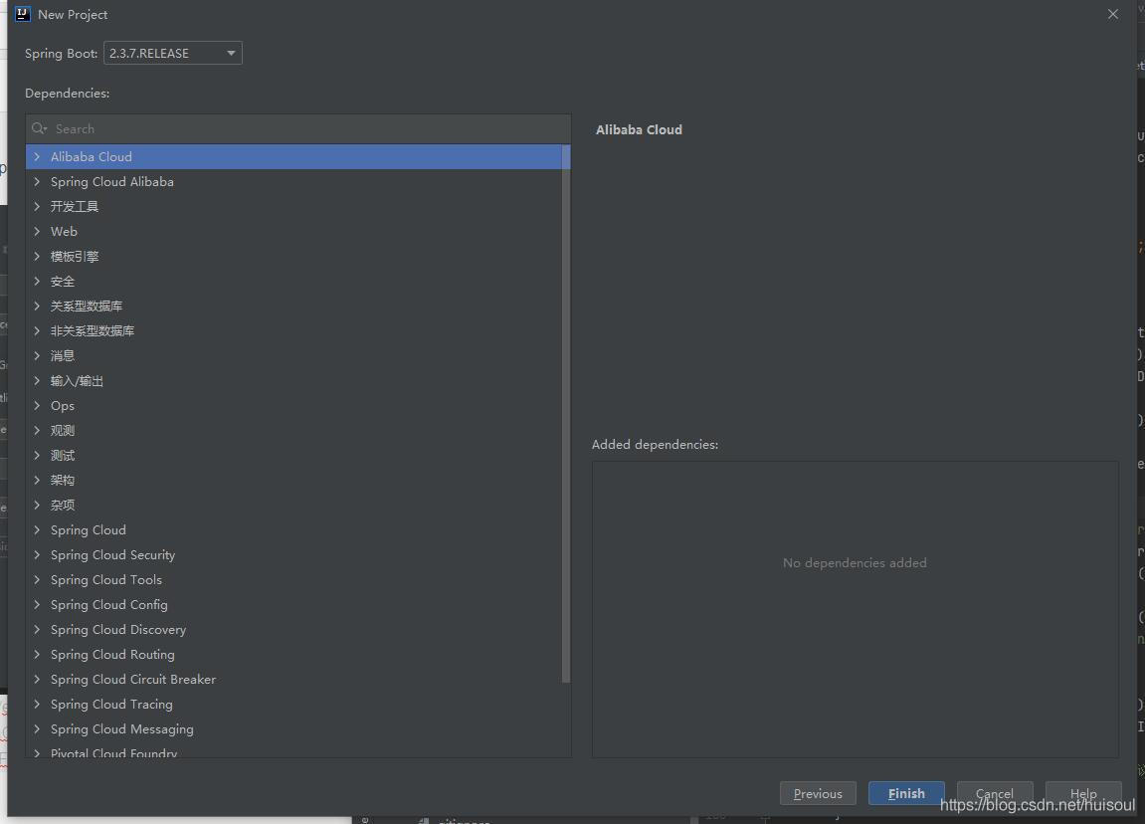This screenshot has height=824, width=1145.
Task: Click the dependencies Search field
Action: click(x=297, y=128)
